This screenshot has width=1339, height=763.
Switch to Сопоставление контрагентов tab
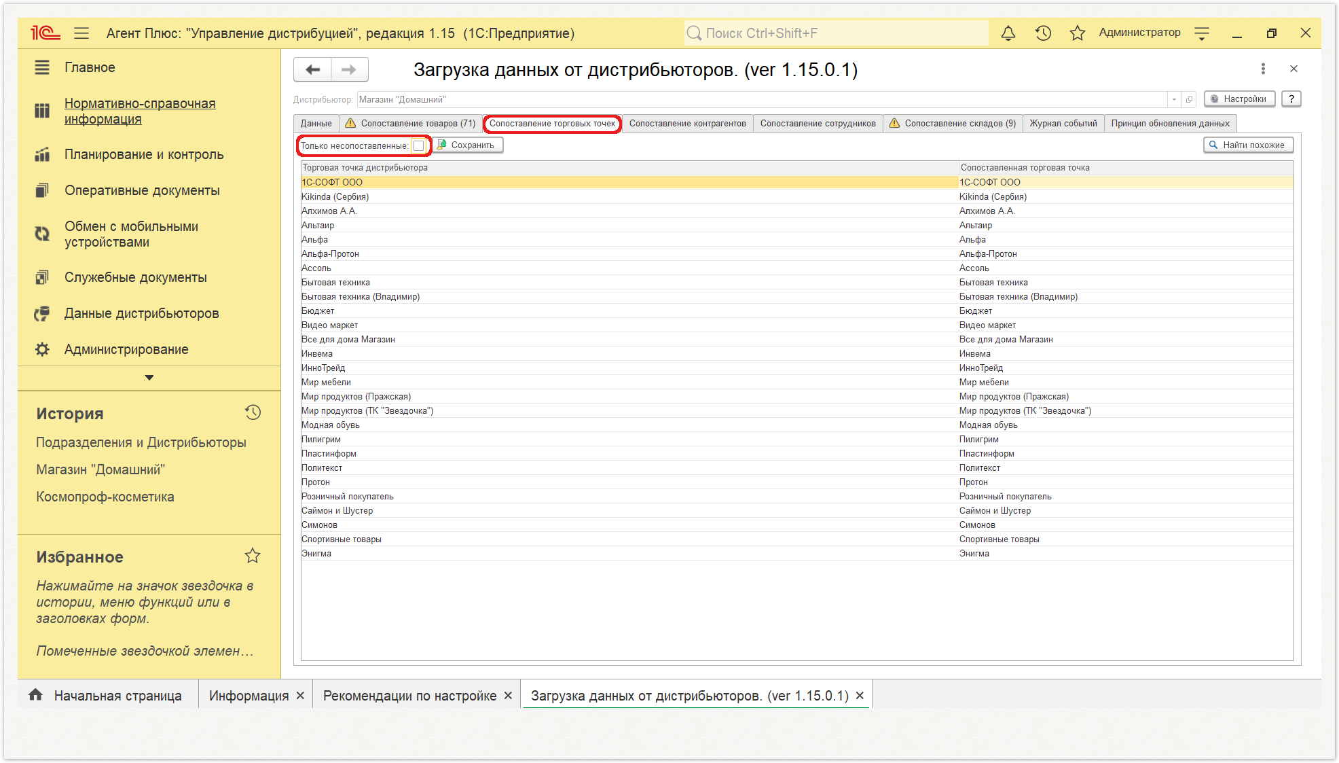687,123
